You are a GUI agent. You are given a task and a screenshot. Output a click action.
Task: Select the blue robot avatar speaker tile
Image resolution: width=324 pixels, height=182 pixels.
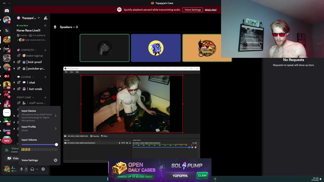[x=156, y=48]
